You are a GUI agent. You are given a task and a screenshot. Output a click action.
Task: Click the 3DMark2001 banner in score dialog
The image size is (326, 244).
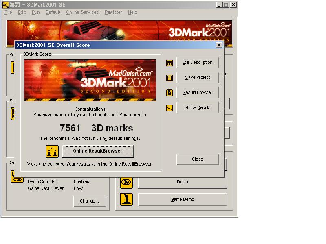pos(90,80)
